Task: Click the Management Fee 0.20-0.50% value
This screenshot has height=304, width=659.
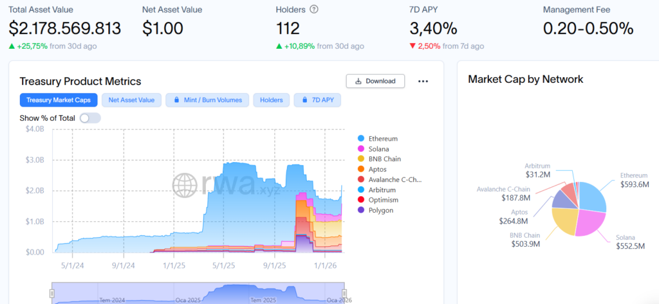Action: click(588, 28)
